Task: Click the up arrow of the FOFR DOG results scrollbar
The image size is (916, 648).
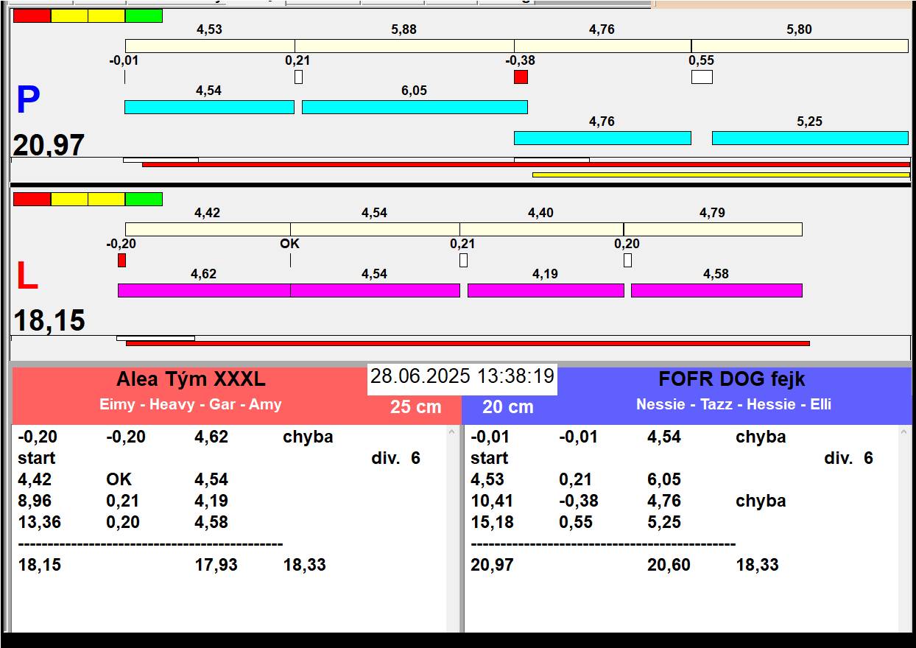Action: tap(905, 432)
